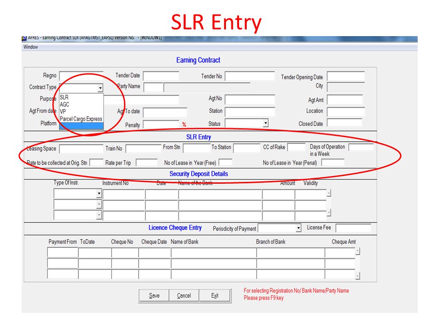The width and height of the screenshot is (433, 325).
Task: Click first row Amount cell in Security Deposit
Action: tap(278, 195)
